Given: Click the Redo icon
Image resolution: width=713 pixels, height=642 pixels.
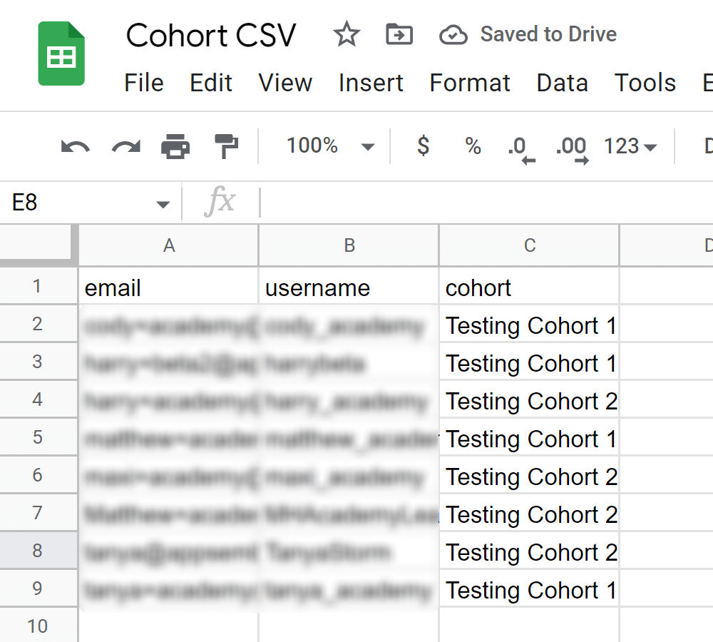Looking at the screenshot, I should pos(125,146).
